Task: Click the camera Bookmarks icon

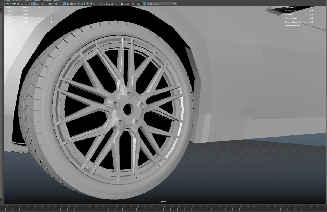Action: 18,4
